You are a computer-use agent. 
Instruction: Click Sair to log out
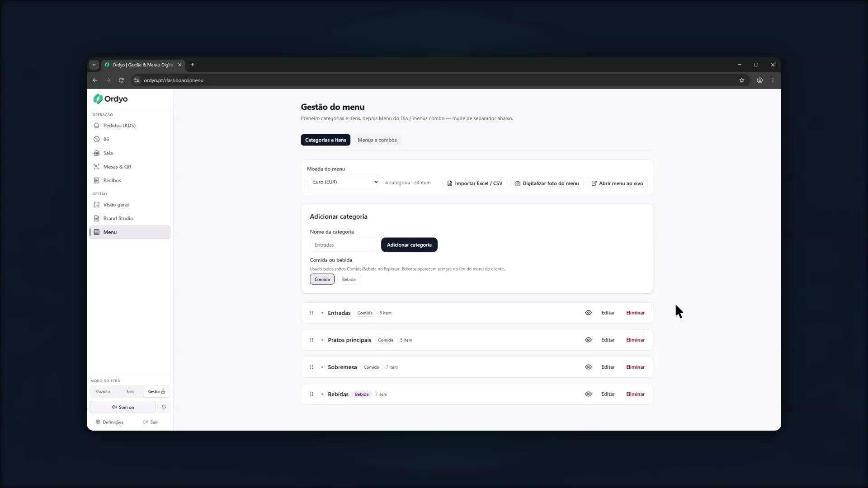tap(151, 422)
